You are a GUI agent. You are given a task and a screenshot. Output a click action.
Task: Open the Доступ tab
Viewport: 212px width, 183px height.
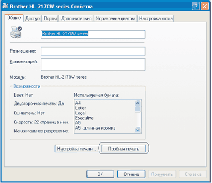pyautogui.click(x=33, y=19)
